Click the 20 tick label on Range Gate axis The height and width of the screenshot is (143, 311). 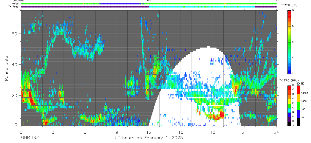(x=15, y=95)
